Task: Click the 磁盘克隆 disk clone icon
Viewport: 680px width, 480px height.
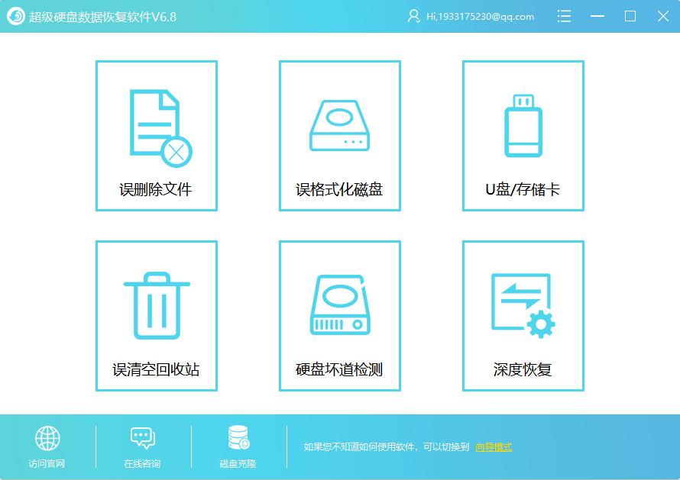Action: (x=238, y=437)
